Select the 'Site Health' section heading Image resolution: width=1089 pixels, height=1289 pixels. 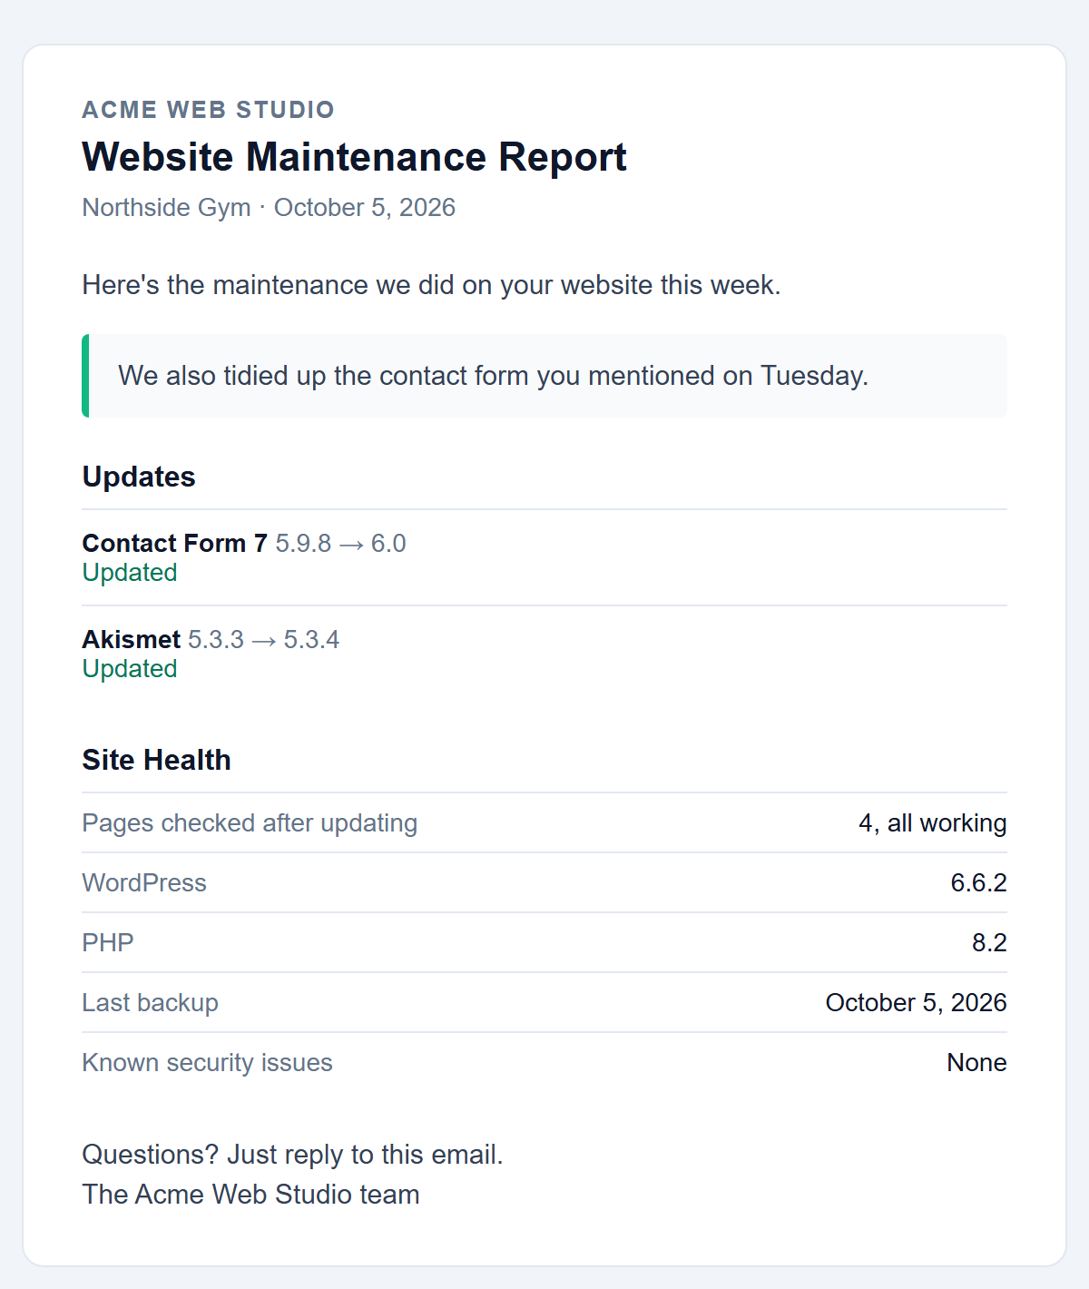(x=156, y=760)
